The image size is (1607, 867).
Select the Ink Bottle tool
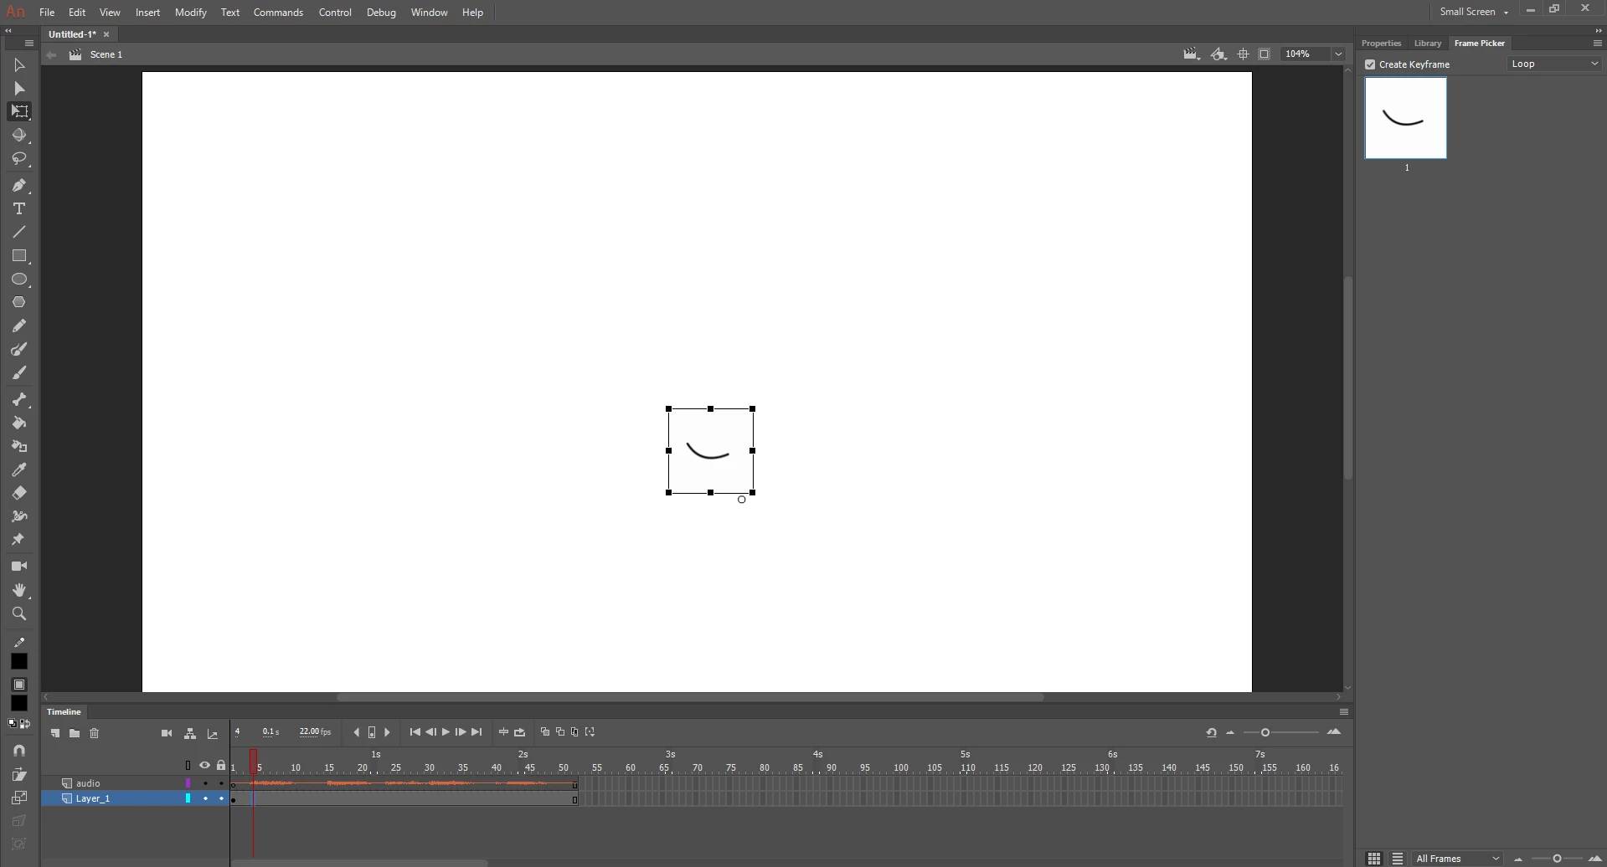(x=19, y=446)
